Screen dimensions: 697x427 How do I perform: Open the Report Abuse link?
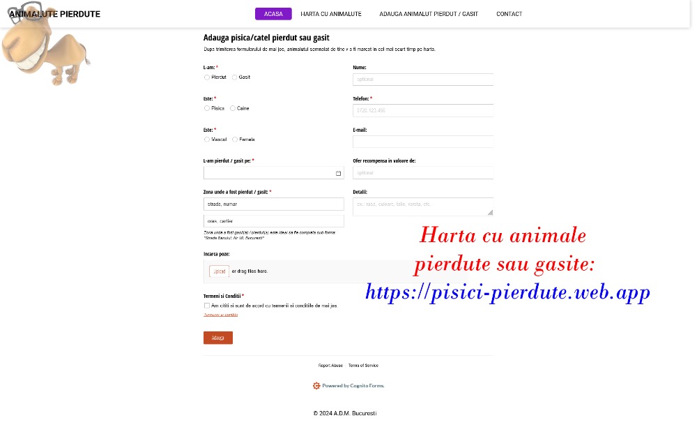click(330, 366)
